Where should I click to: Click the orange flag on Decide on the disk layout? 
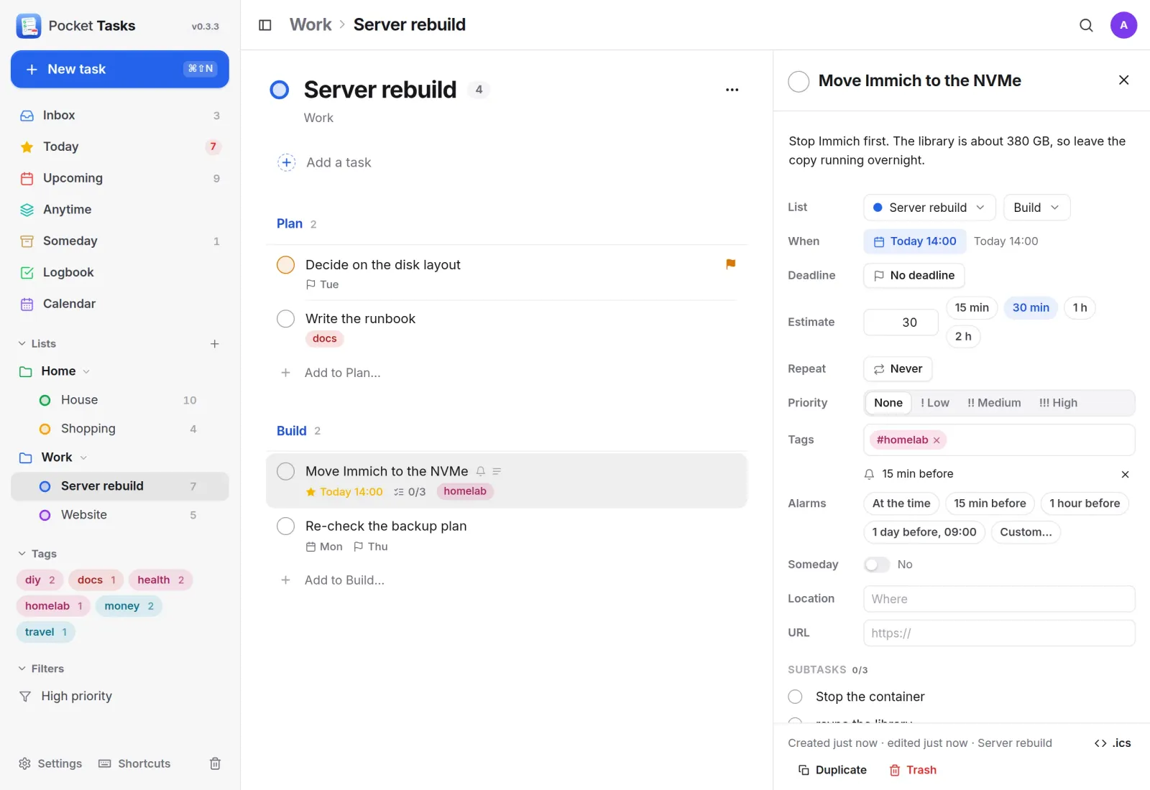point(730,264)
